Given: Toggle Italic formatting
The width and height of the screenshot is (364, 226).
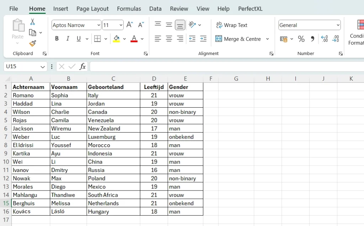Looking at the screenshot, I should 68,39.
